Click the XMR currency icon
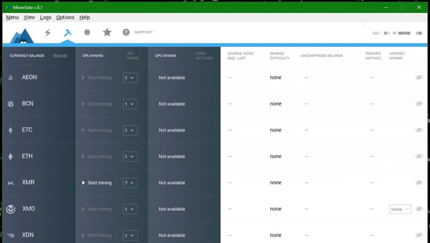This screenshot has width=430, height=243. 10,183
